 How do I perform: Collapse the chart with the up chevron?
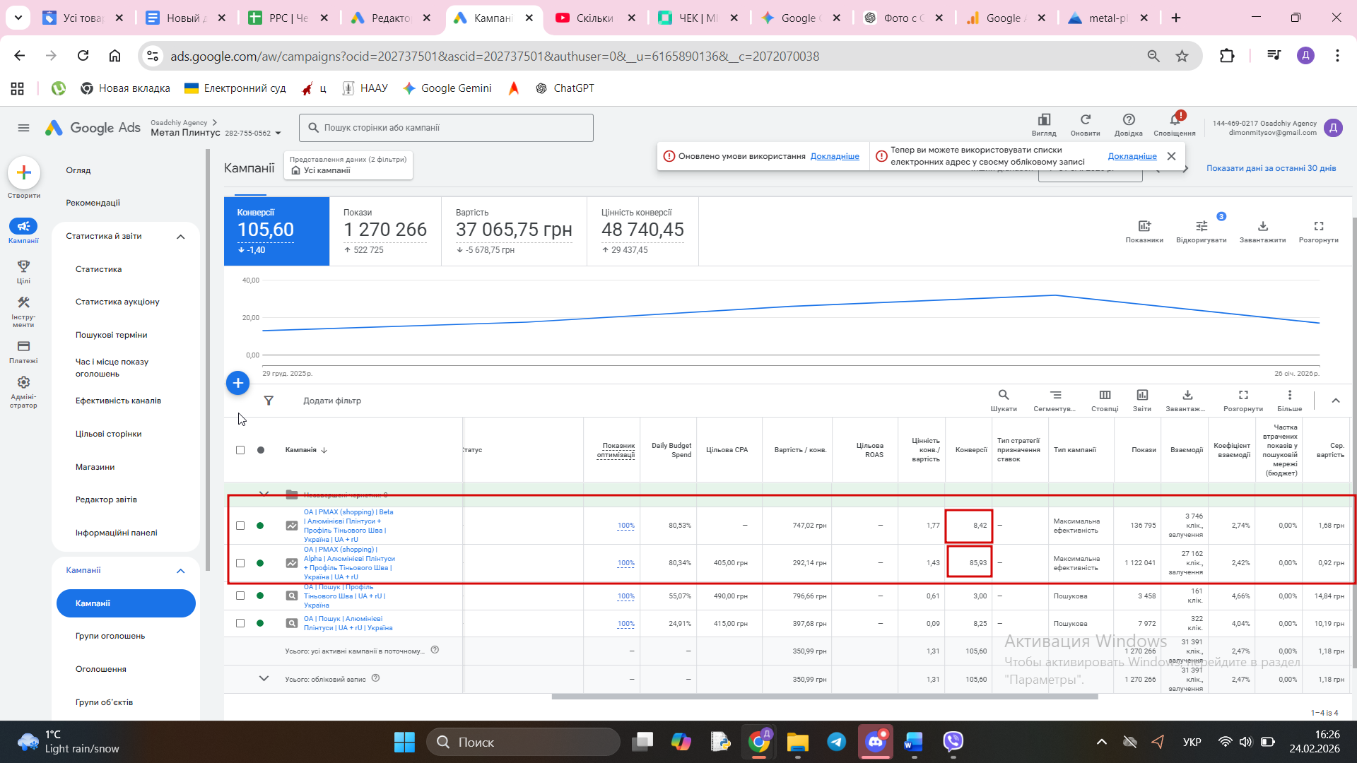(x=1336, y=401)
